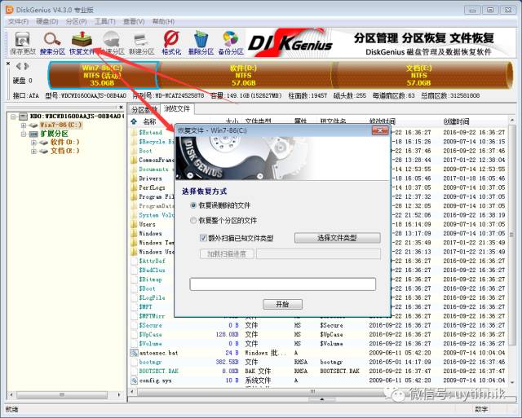Close the 恢复文件 dialog
The width and height of the screenshot is (522, 418).
pyautogui.click(x=379, y=130)
